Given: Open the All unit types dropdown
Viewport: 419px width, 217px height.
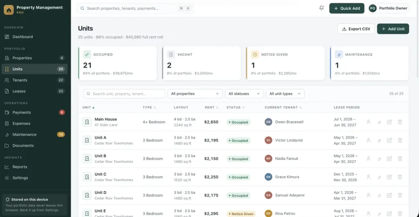Looking at the screenshot, I should (285, 94).
